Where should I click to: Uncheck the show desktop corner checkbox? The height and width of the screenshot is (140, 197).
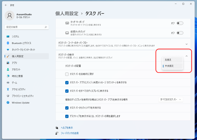(x=67, y=116)
